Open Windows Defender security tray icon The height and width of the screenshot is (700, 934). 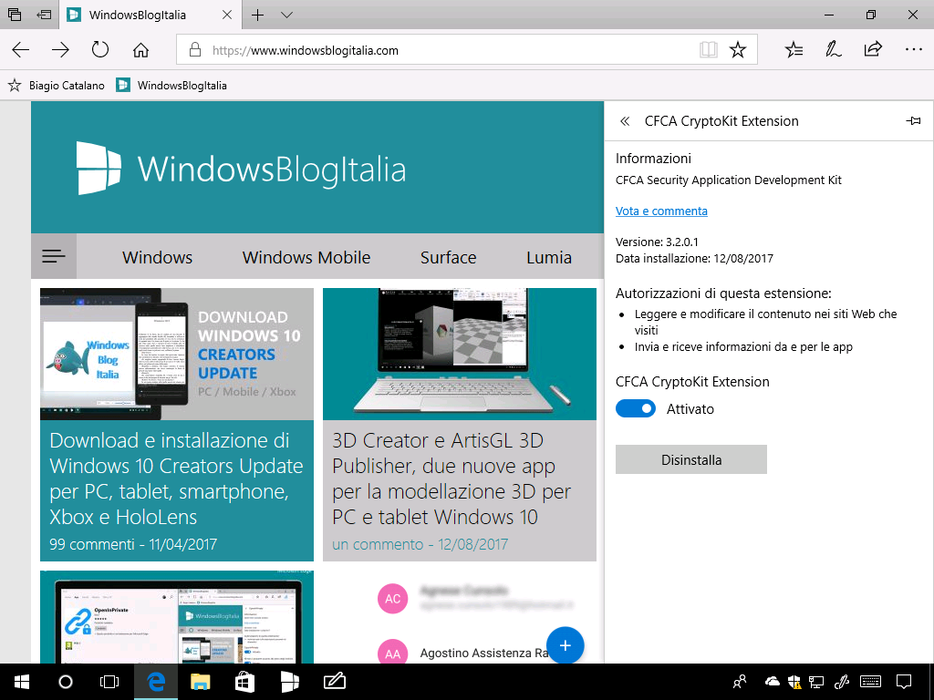(x=794, y=682)
